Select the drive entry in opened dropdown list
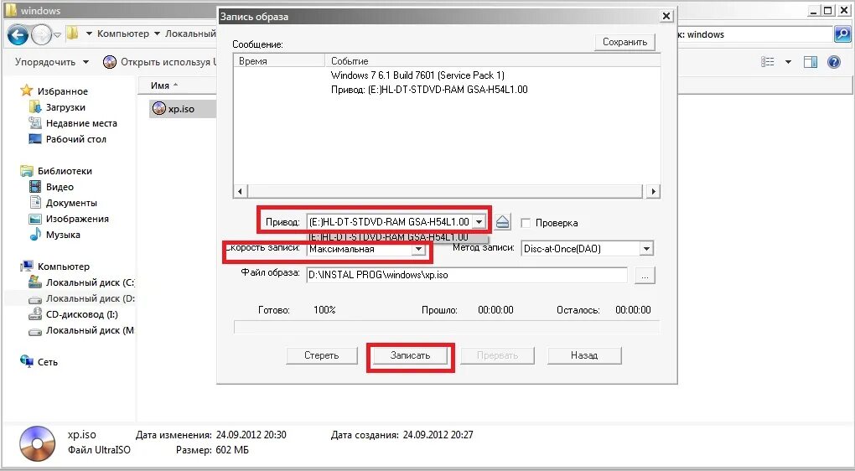This screenshot has width=855, height=471. (397, 237)
